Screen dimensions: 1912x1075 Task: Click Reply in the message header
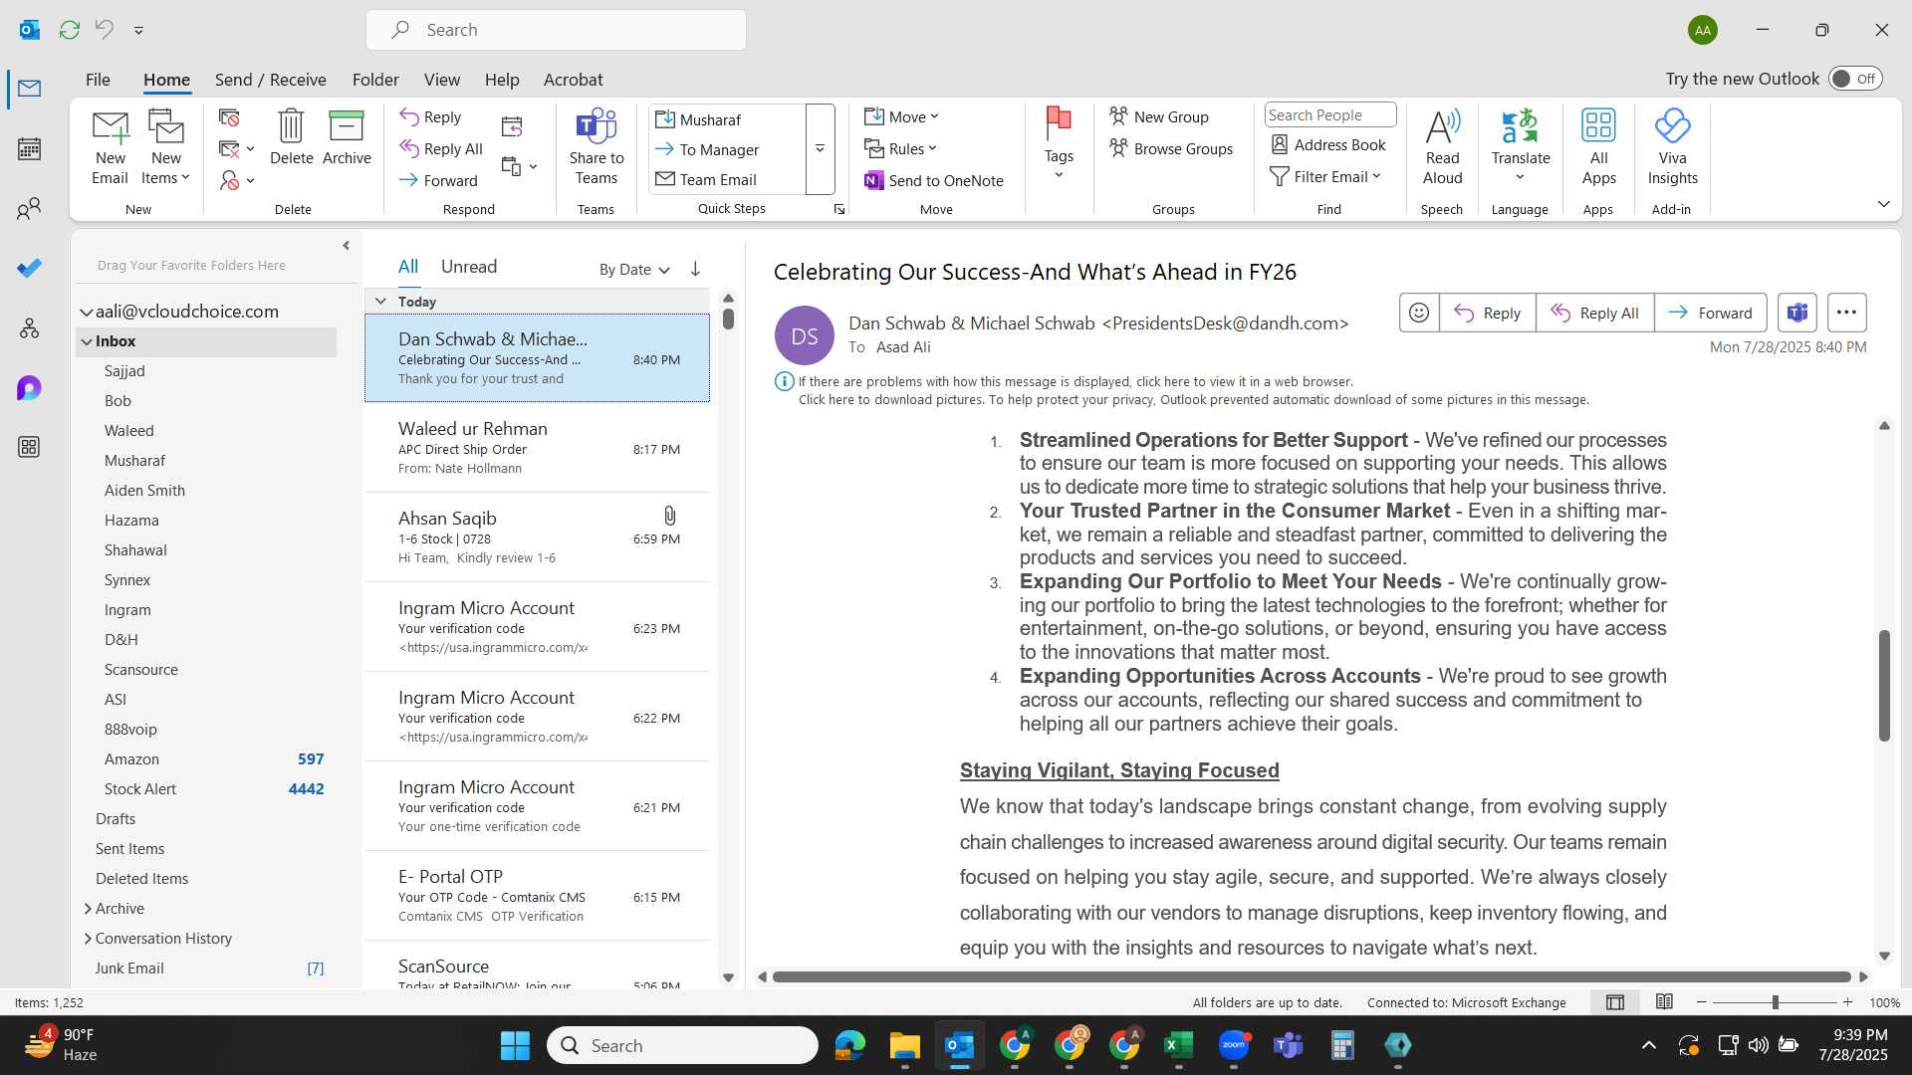point(1487,313)
